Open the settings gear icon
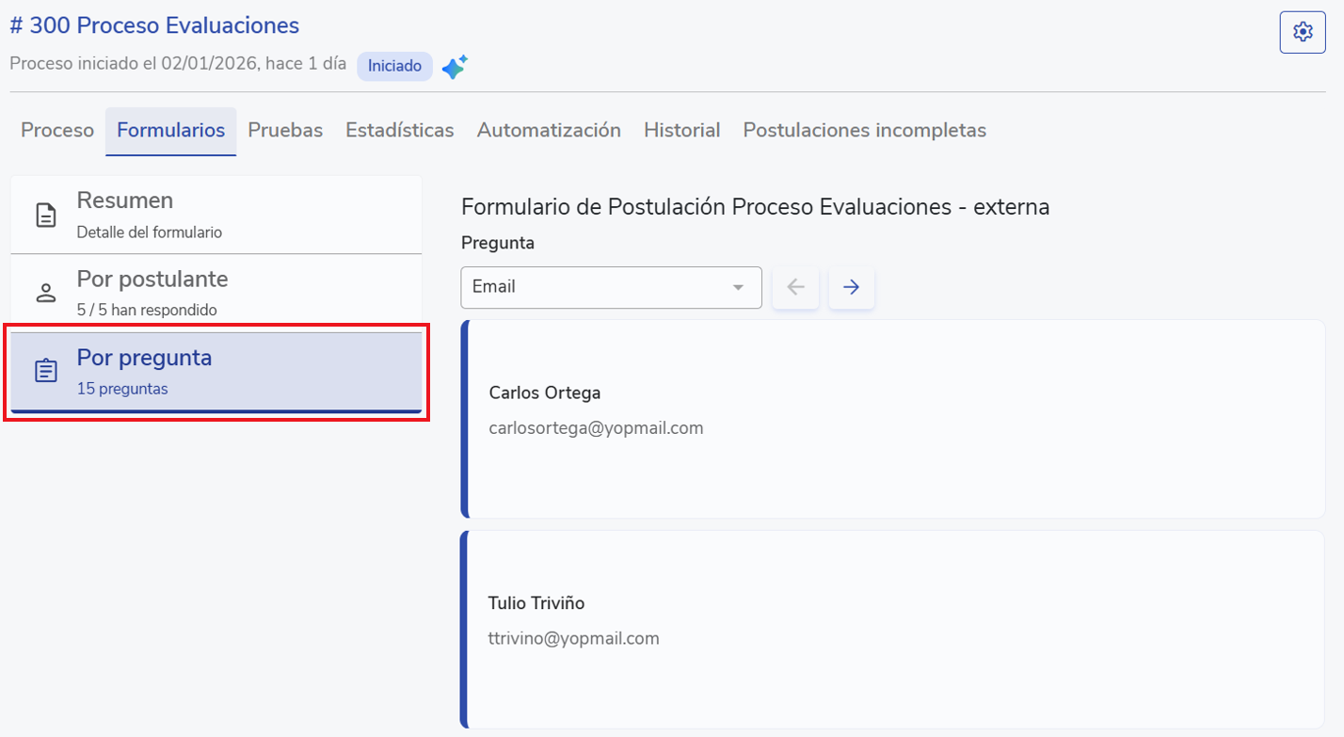Screen dimensions: 1344x737 pyautogui.click(x=1303, y=32)
